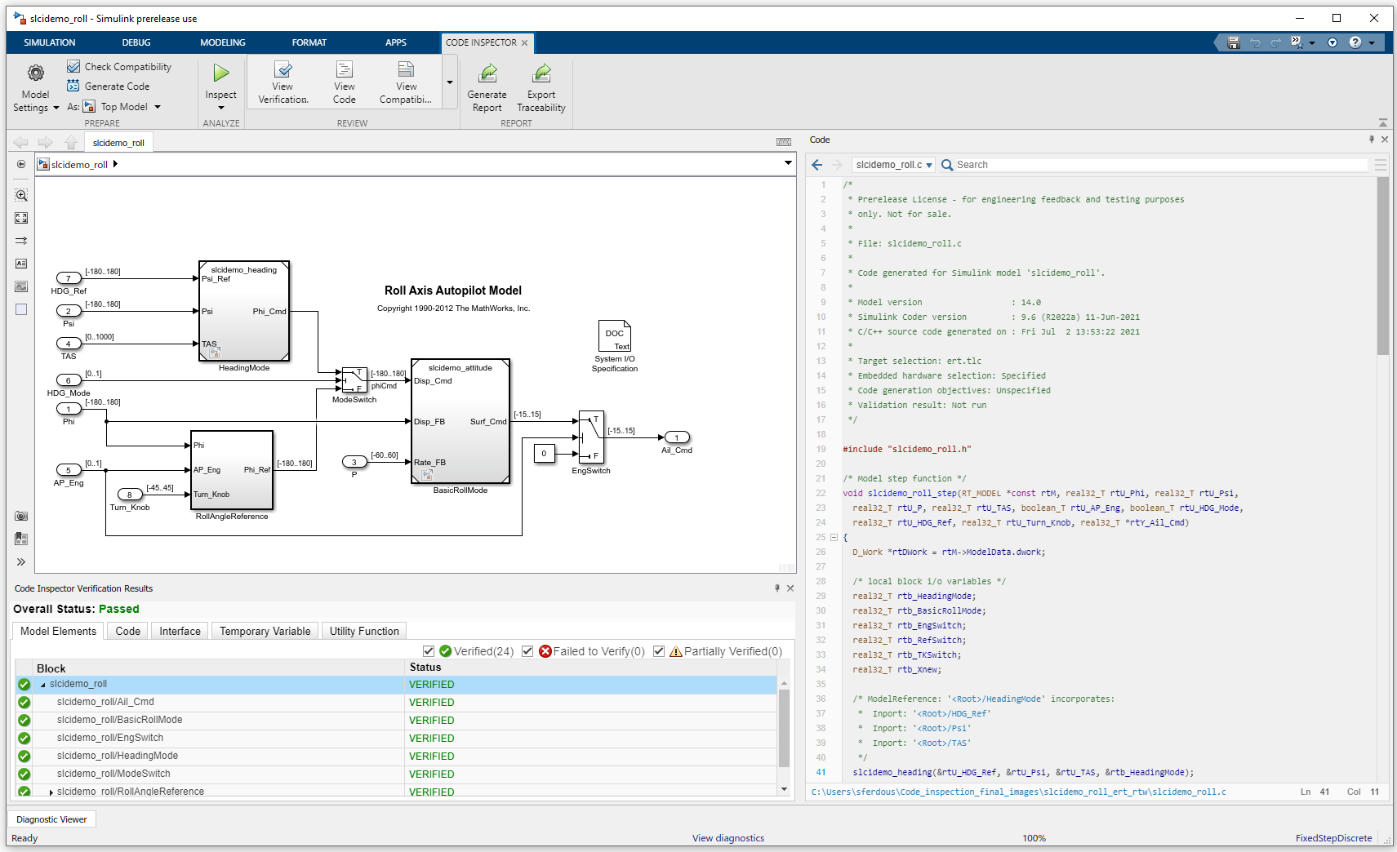
Task: Click the Inspect play icon
Action: click(x=220, y=73)
